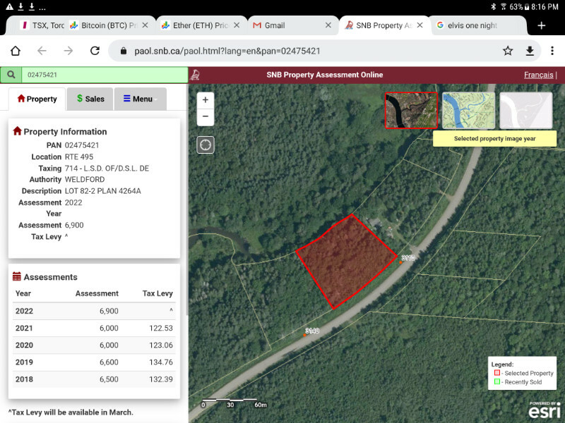Image resolution: width=565 pixels, height=423 pixels.
Task: Click the Location value RTE 495
Action: coord(79,157)
